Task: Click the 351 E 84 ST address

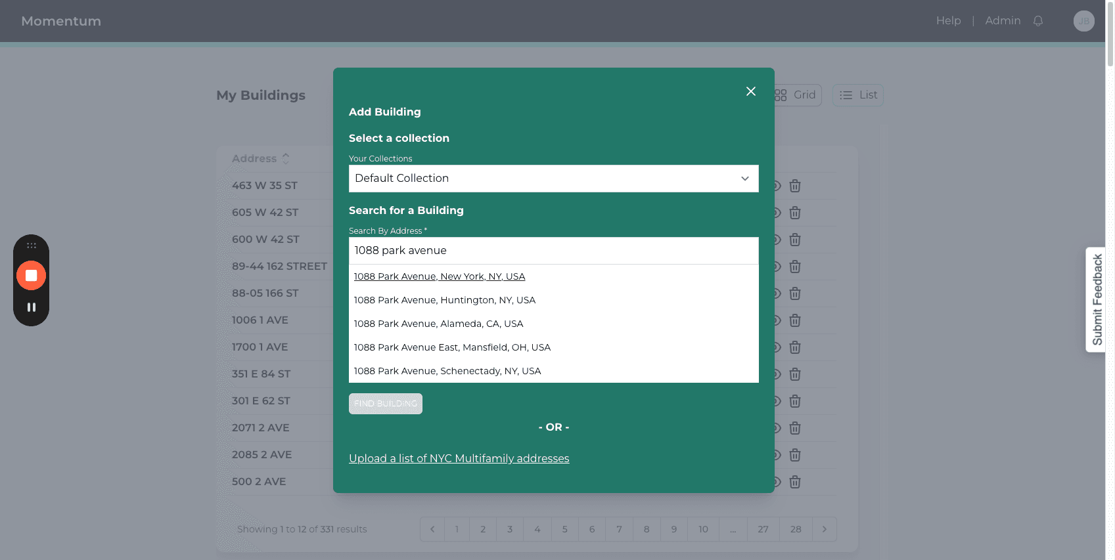Action: click(262, 374)
